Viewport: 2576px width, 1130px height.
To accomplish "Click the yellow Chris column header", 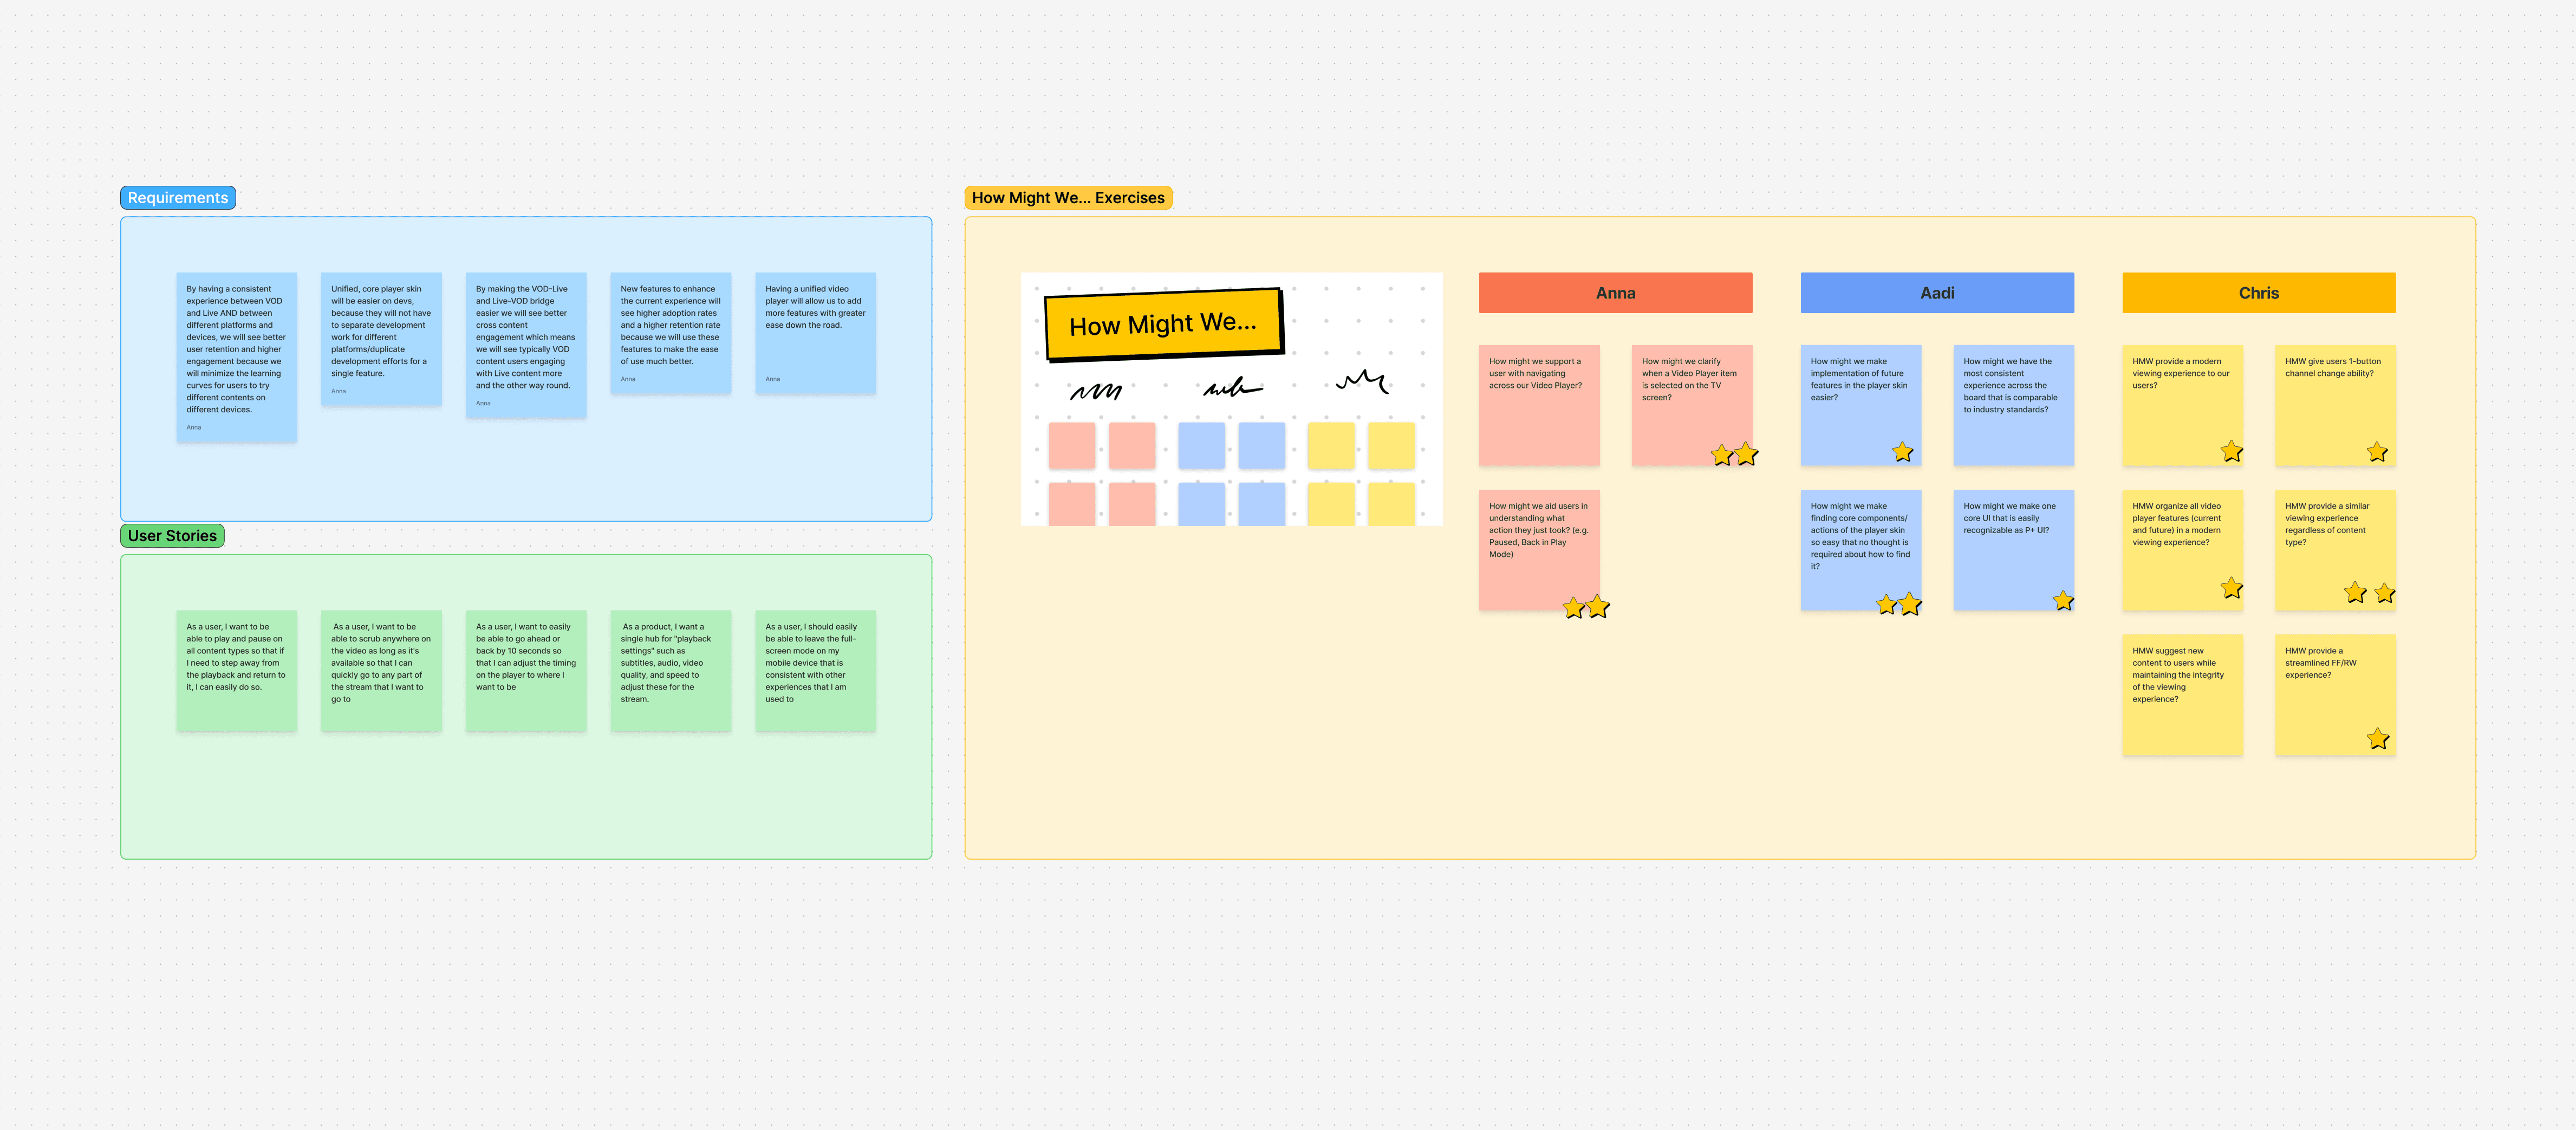I will coord(2258,293).
